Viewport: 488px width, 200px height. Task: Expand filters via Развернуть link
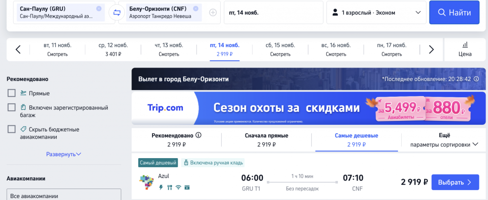tap(64, 154)
